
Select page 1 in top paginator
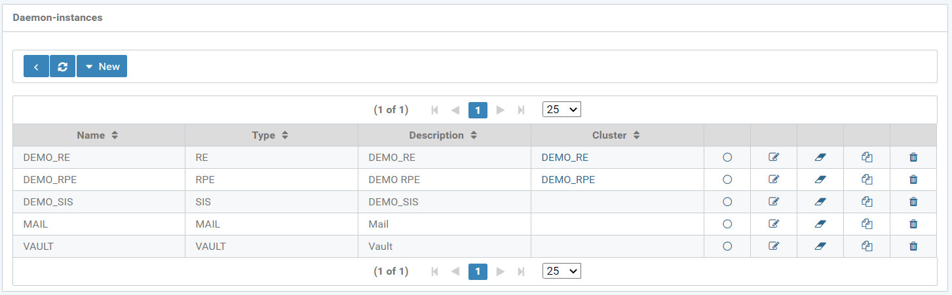click(478, 110)
